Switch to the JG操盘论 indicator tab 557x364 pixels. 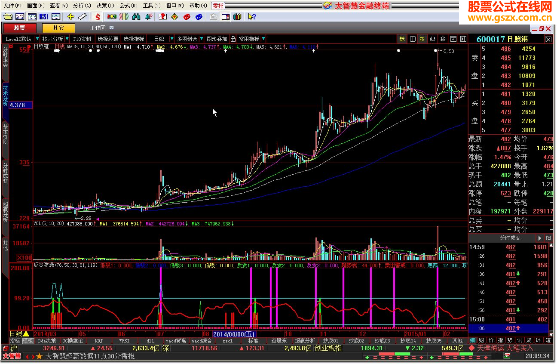(73, 341)
